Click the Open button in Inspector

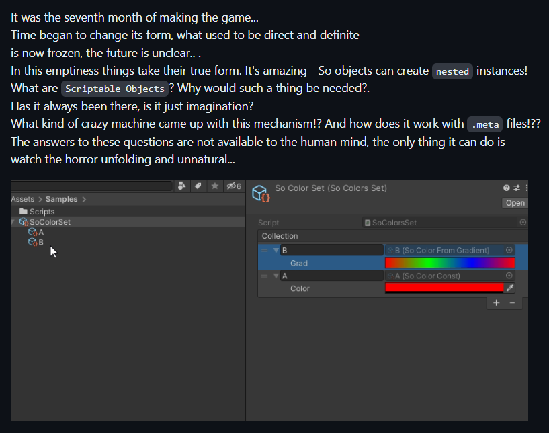click(515, 203)
